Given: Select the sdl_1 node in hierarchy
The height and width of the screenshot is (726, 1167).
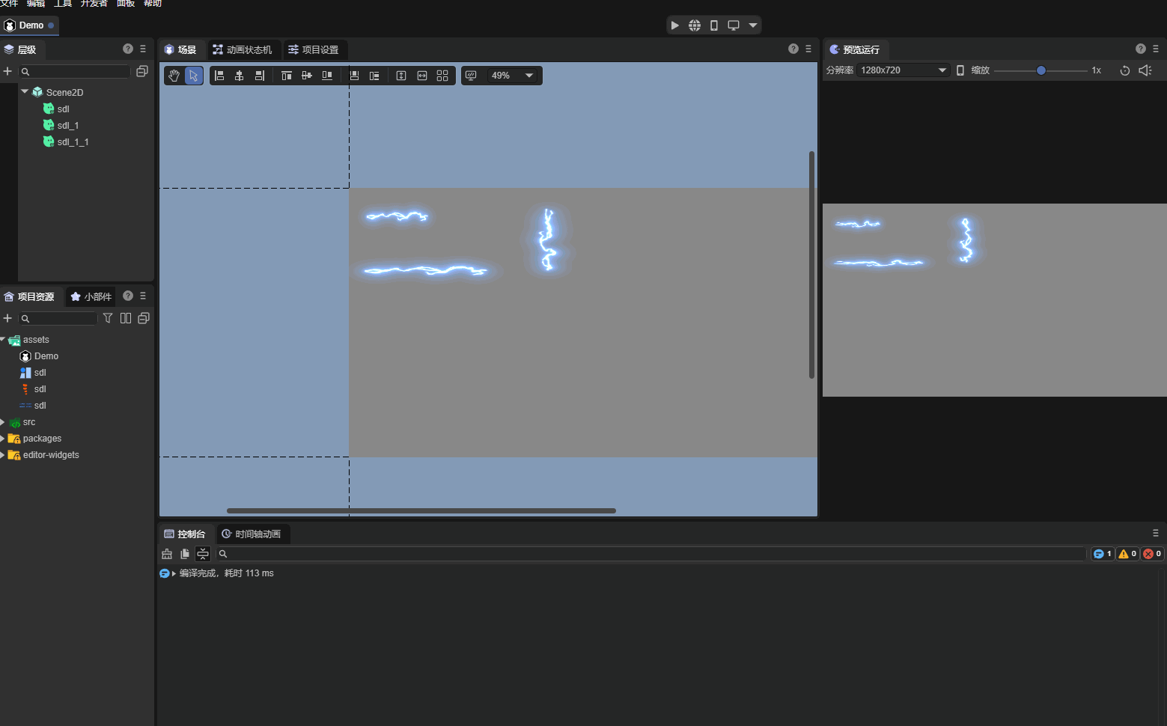Looking at the screenshot, I should (x=67, y=126).
